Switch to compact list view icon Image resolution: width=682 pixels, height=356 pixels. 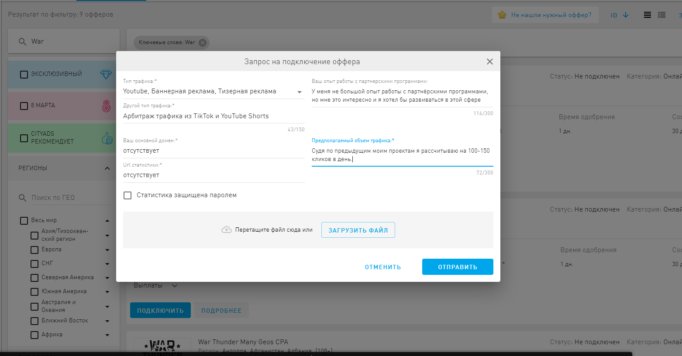[648, 15]
